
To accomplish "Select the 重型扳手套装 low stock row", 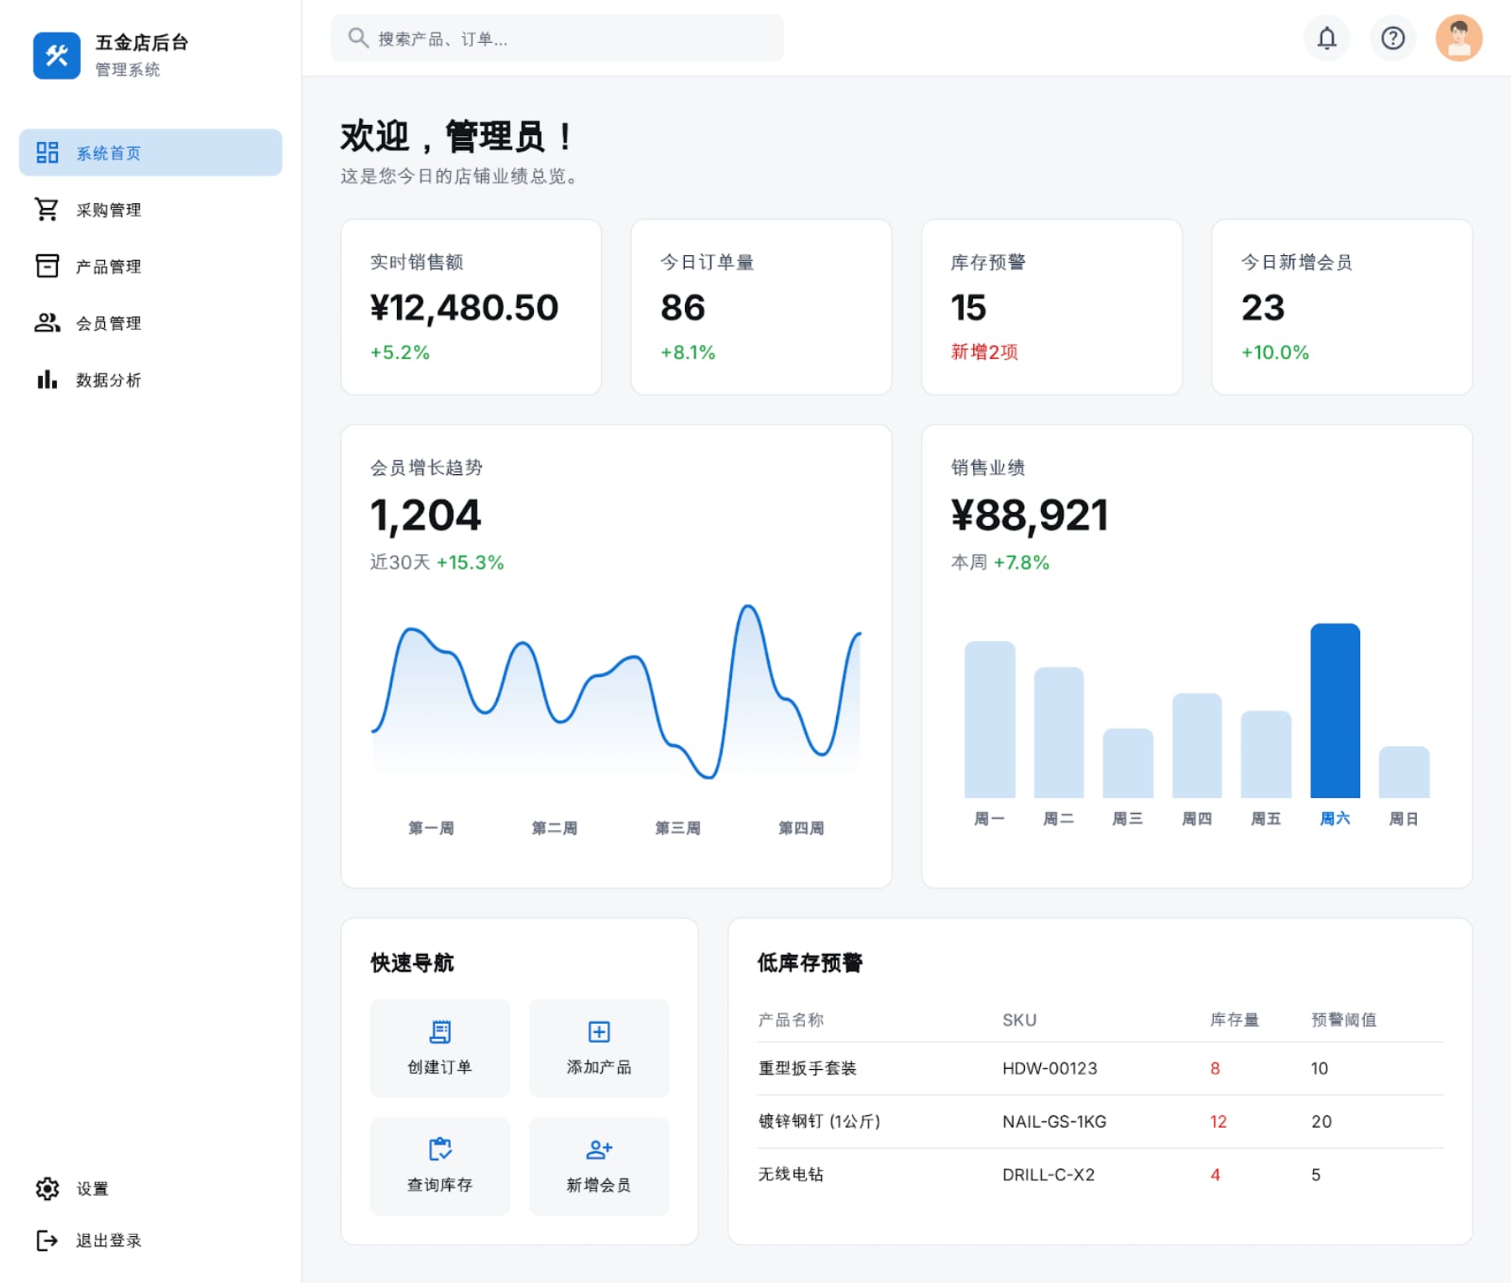I will click(1100, 1068).
